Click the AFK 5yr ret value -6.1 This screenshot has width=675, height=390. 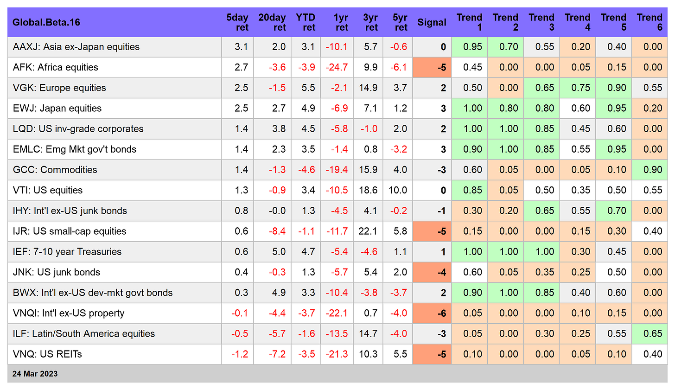tap(399, 67)
